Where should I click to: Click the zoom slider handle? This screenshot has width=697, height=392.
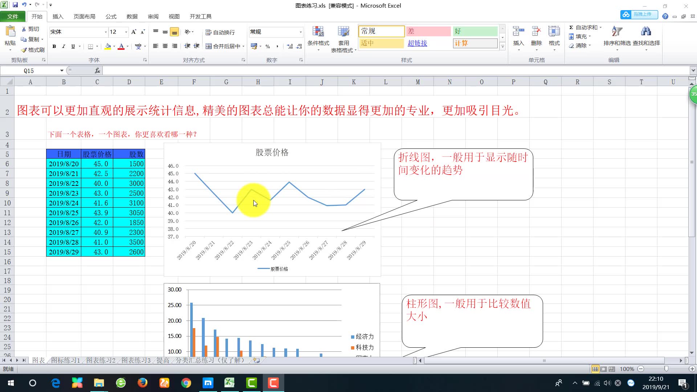tap(666, 369)
